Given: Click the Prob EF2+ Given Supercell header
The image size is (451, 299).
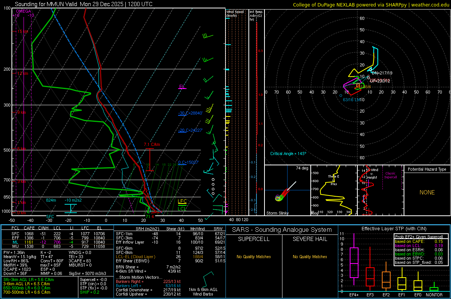Looking at the screenshot, I should [x=419, y=237].
